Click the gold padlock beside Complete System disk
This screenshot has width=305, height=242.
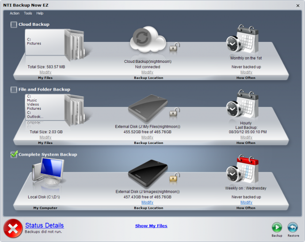(174, 177)
